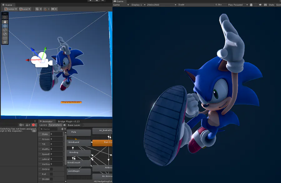The width and height of the screenshot is (281, 183).
Task: Click the Base Layer breadcrumb
Action: pos(74,125)
